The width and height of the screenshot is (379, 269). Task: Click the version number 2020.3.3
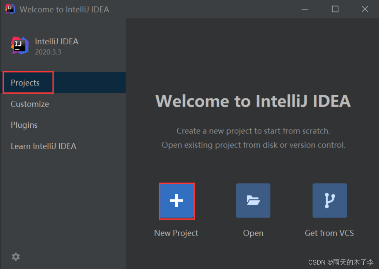click(48, 52)
